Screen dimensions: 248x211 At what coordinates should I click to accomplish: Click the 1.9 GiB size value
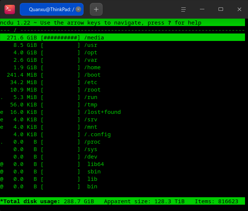tap(25, 67)
